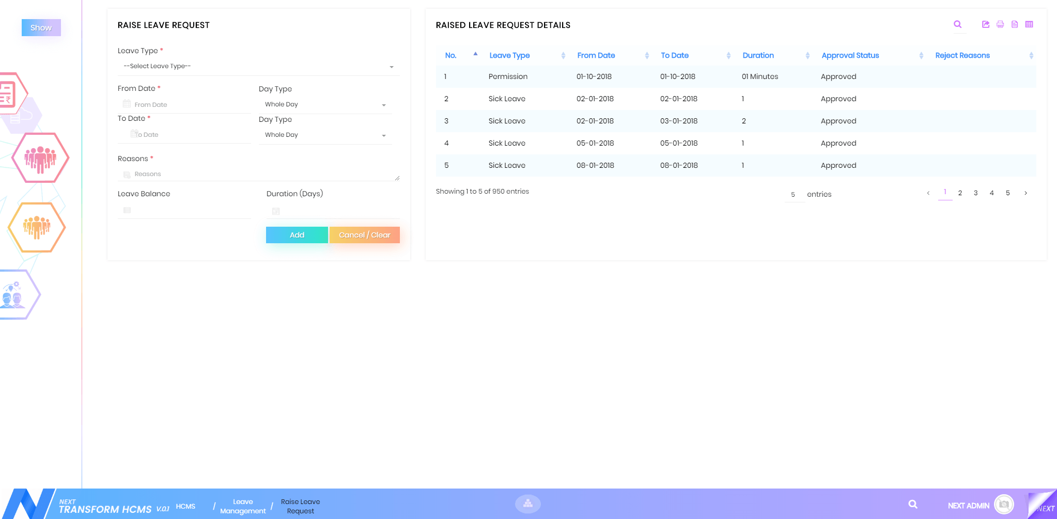
Task: Open the orange people group hexagon module
Action: (x=37, y=227)
